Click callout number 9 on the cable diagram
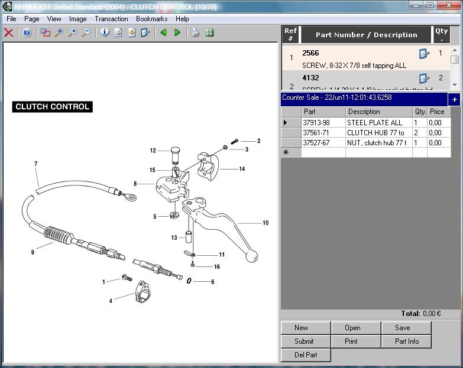This screenshot has height=368, width=463. [33, 252]
